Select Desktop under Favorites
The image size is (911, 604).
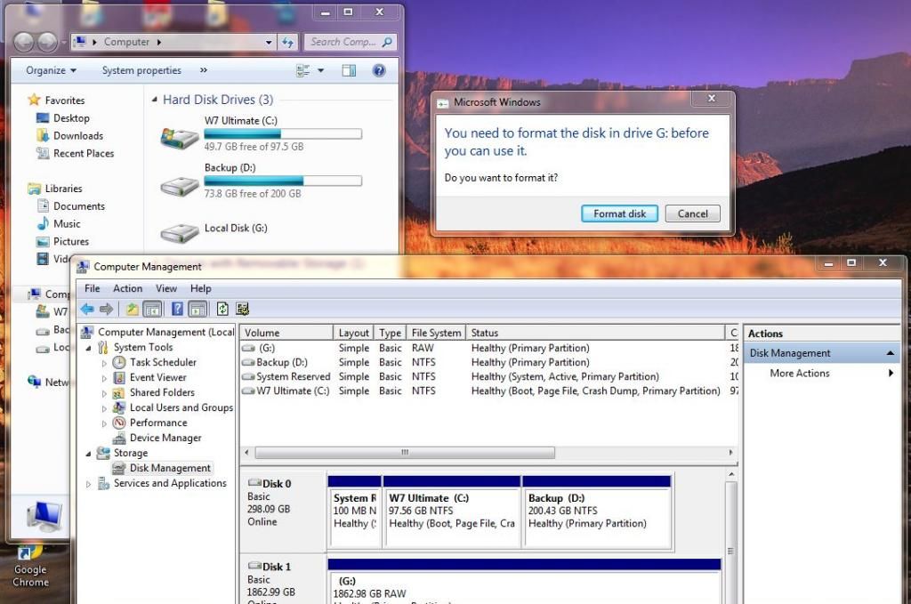pyautogui.click(x=71, y=118)
